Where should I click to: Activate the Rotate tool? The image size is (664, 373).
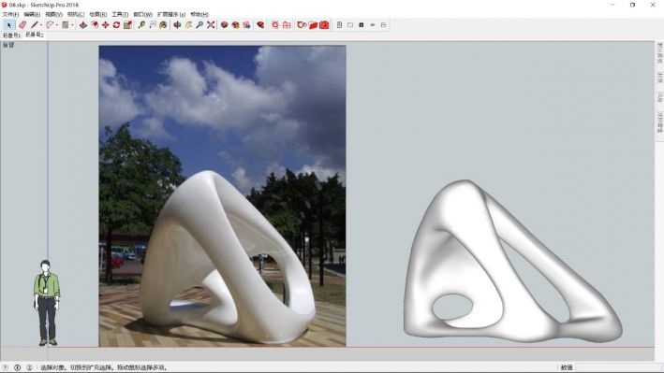click(x=116, y=25)
